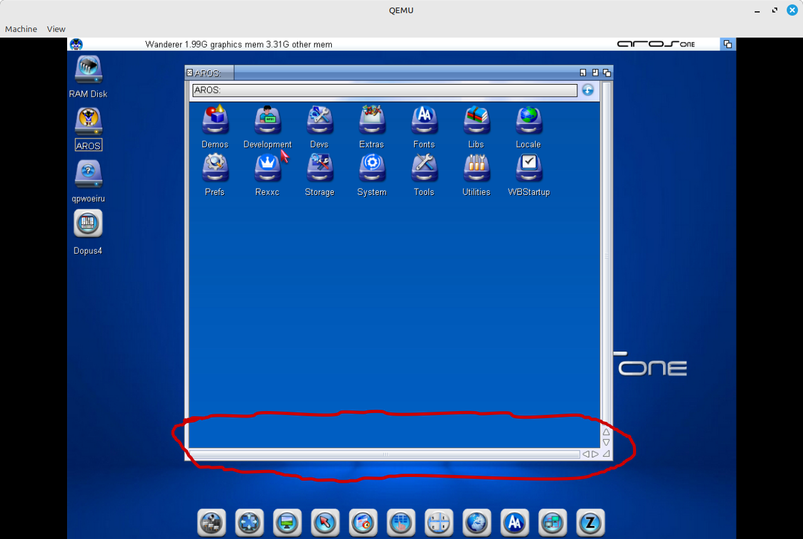This screenshot has width=803, height=539.
Task: Open the Utilities drawer
Action: (476, 168)
